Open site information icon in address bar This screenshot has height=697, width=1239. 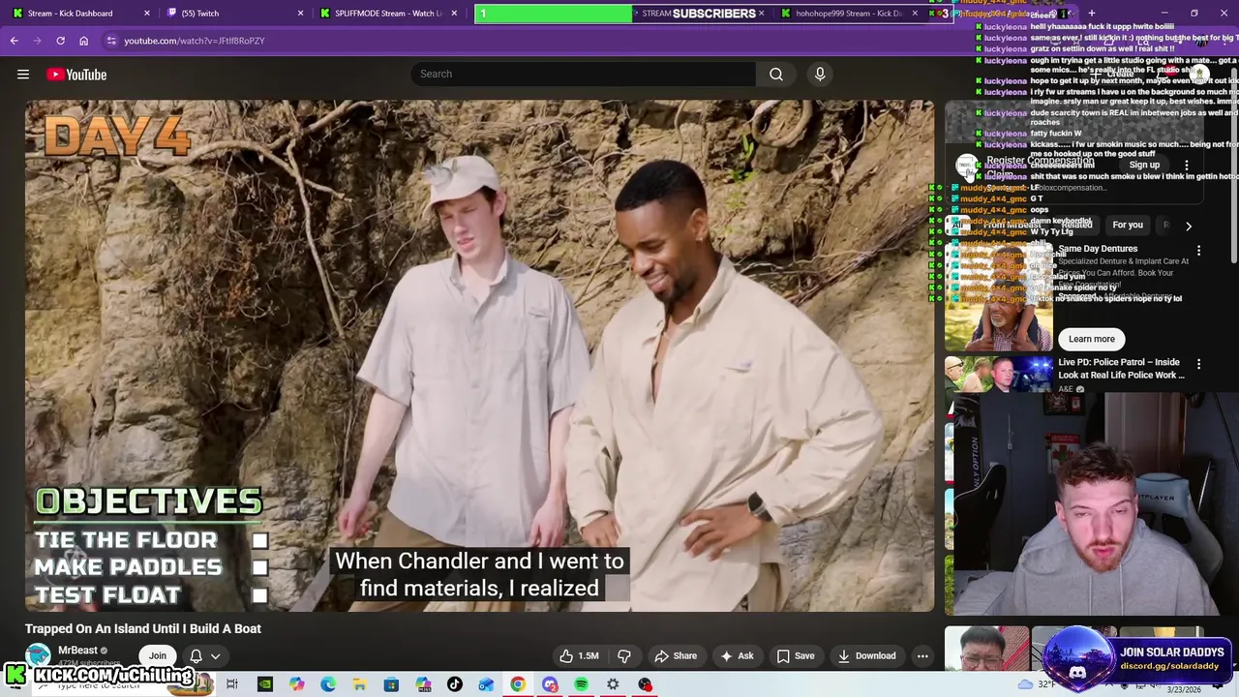(111, 41)
